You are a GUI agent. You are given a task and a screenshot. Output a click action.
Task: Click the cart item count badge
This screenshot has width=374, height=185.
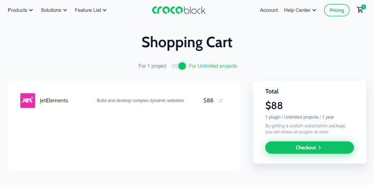pyautogui.click(x=364, y=7)
